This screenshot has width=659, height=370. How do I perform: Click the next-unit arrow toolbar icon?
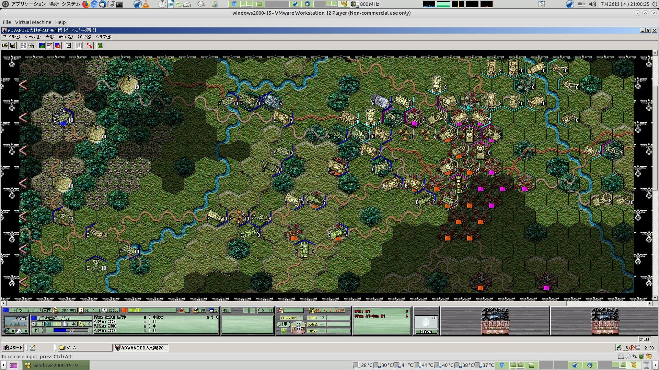[23, 46]
